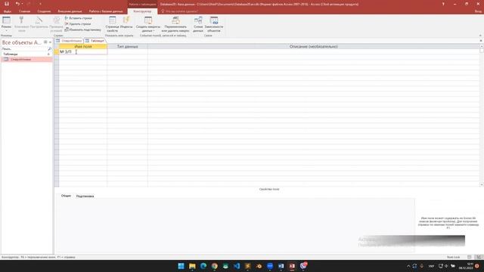Open Viber from taskbar
The height and width of the screenshot is (272, 484).
point(303,266)
